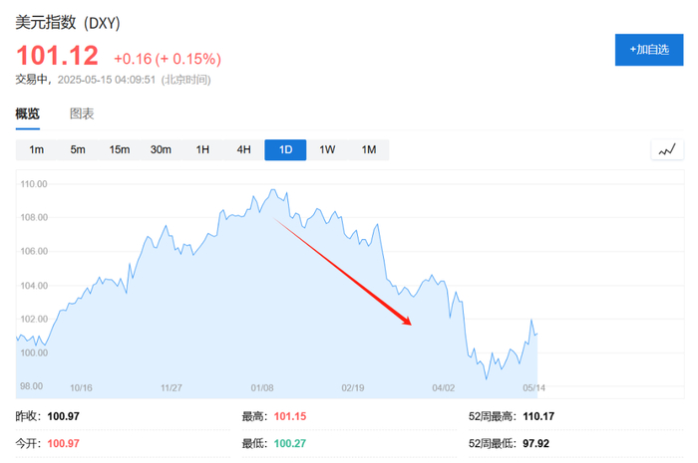Select the 概览 tab
This screenshot has height=463, width=698.
pos(28,114)
